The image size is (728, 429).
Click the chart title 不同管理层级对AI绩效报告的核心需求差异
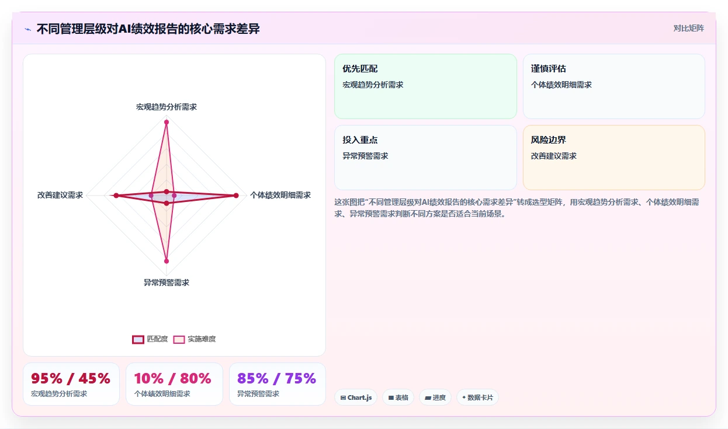click(148, 29)
